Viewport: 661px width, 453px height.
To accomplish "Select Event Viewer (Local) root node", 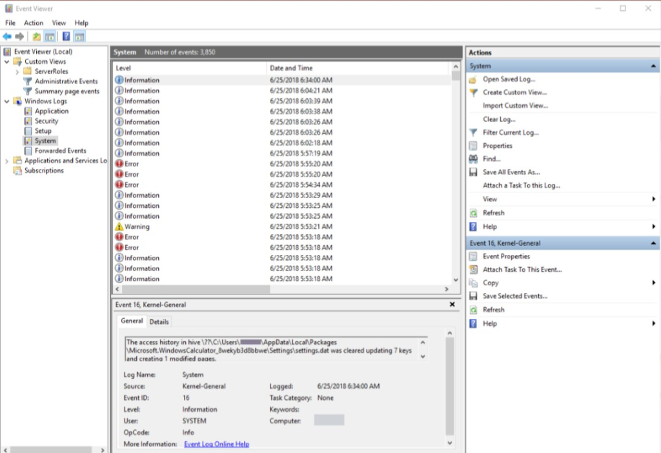I will pos(43,52).
